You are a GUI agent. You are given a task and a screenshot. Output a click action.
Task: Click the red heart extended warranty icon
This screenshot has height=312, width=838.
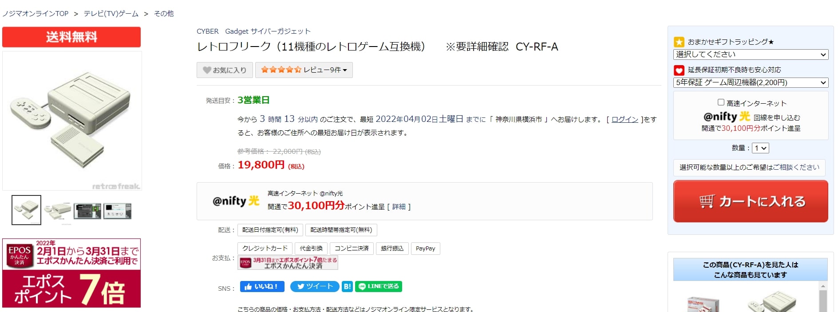(x=679, y=70)
